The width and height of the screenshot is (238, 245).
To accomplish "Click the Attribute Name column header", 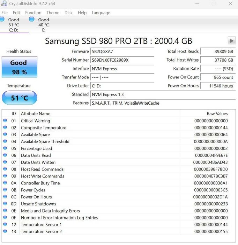I will tap(99, 114).
